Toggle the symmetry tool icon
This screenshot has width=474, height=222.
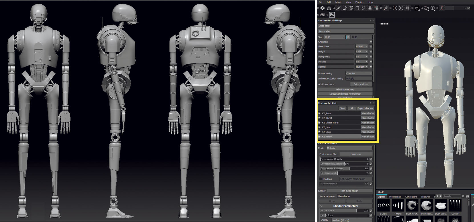395,8
